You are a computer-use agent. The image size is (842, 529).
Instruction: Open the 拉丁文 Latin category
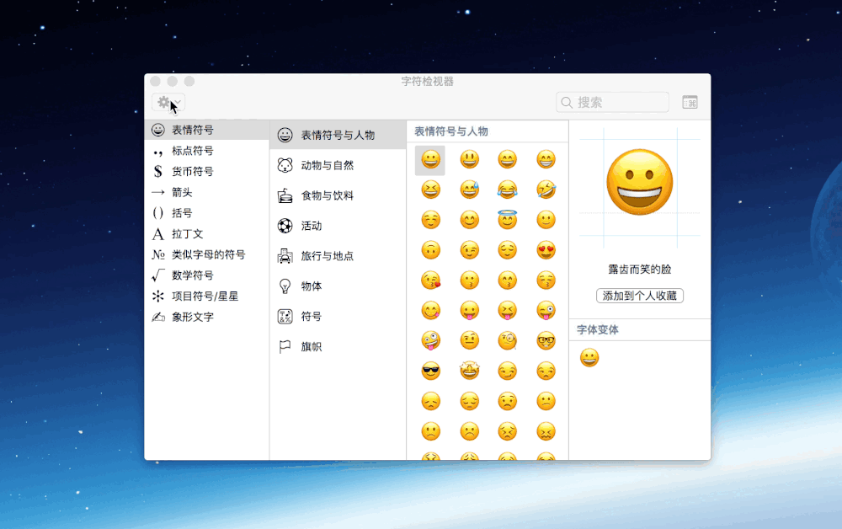pos(207,233)
